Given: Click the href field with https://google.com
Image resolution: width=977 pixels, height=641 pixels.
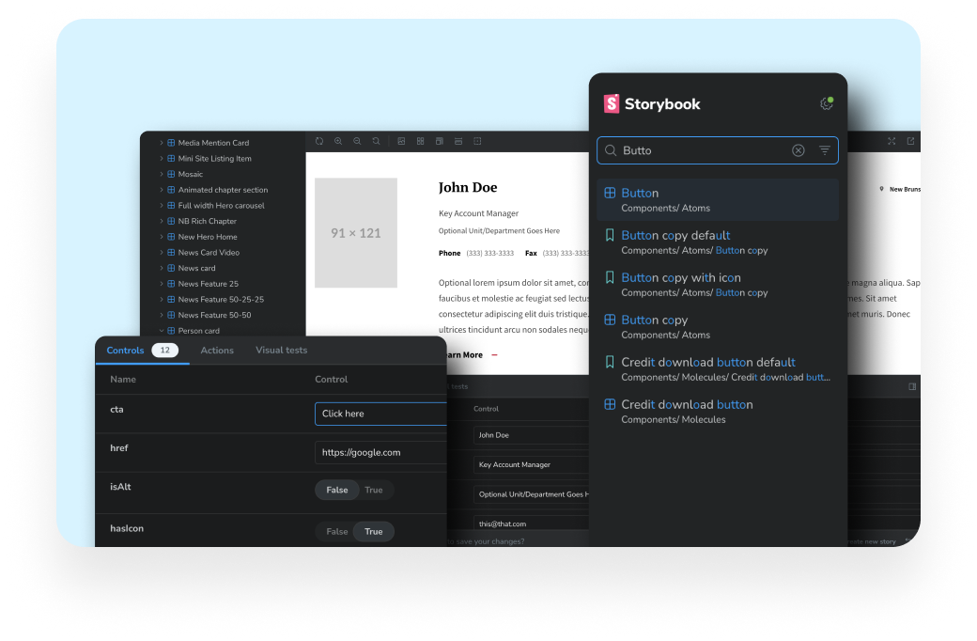Looking at the screenshot, I should pyautogui.click(x=380, y=452).
